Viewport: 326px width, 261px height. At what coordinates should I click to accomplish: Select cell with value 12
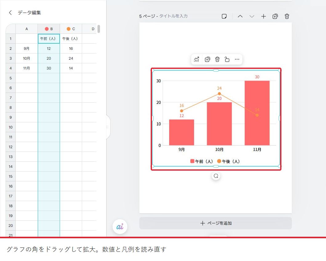49,49
